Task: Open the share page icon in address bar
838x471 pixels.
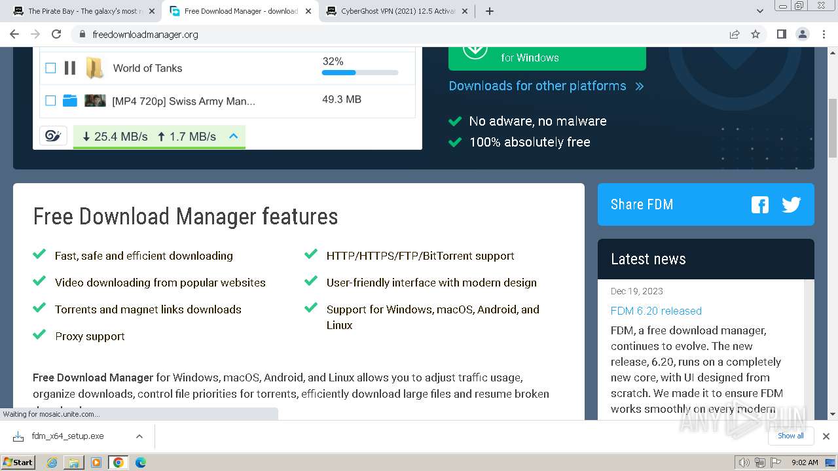Action: coord(735,34)
